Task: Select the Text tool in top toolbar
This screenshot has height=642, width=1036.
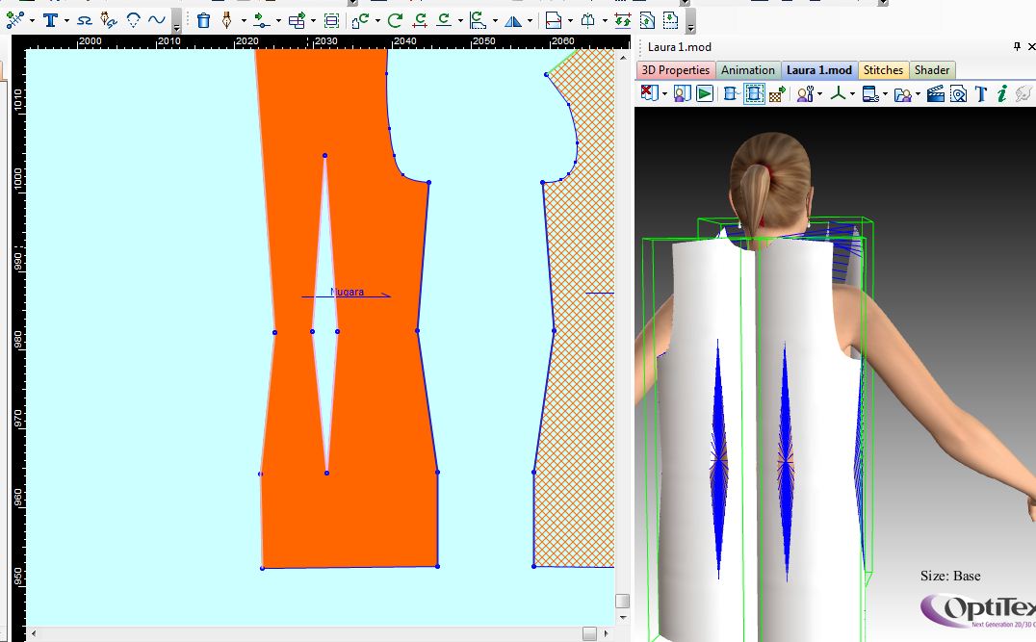Action: pyautogui.click(x=50, y=20)
